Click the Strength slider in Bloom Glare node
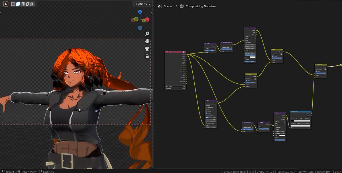 251,53
